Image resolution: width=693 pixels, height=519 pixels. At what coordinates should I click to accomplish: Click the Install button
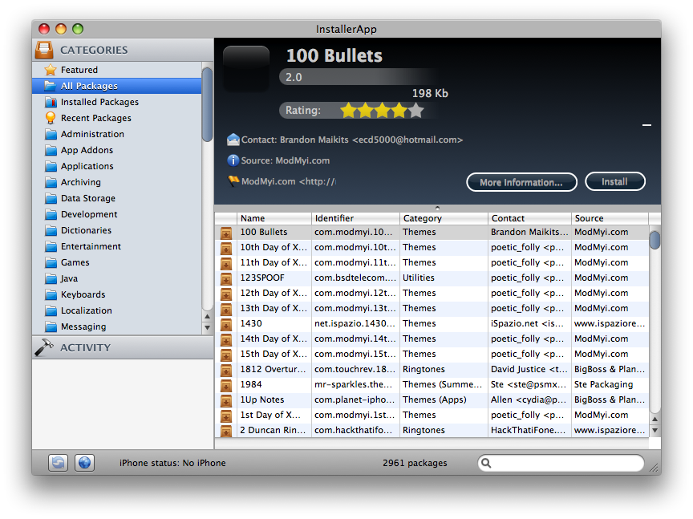[x=614, y=182]
